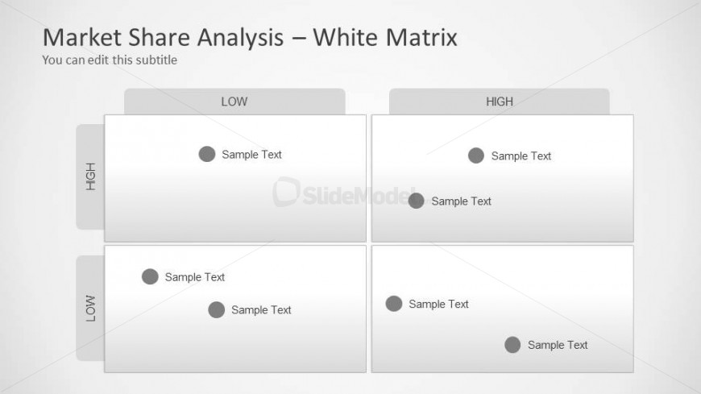Image resolution: width=701 pixels, height=394 pixels.
Task: Select the upper Sample Text in the top-right quadrant
Action: pyautogui.click(x=521, y=156)
